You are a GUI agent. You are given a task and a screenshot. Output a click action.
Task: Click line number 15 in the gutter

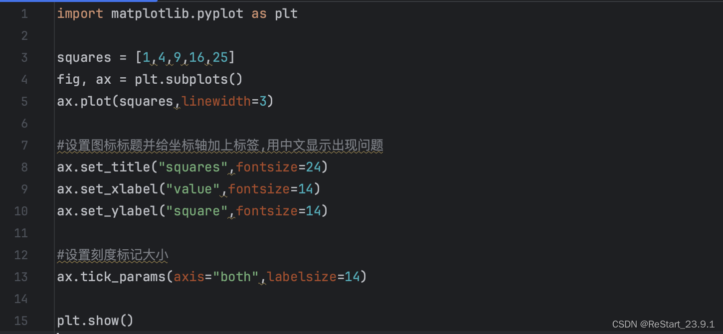coord(21,321)
